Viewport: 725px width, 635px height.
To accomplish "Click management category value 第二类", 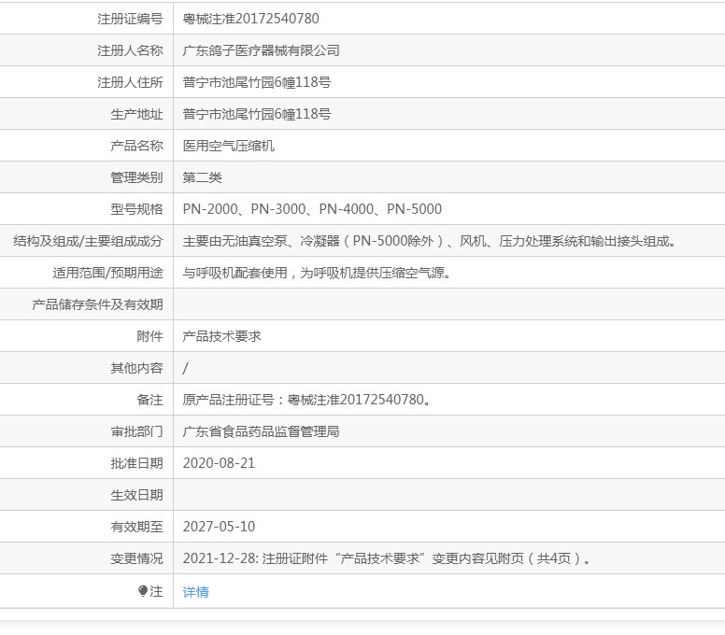I will (202, 177).
